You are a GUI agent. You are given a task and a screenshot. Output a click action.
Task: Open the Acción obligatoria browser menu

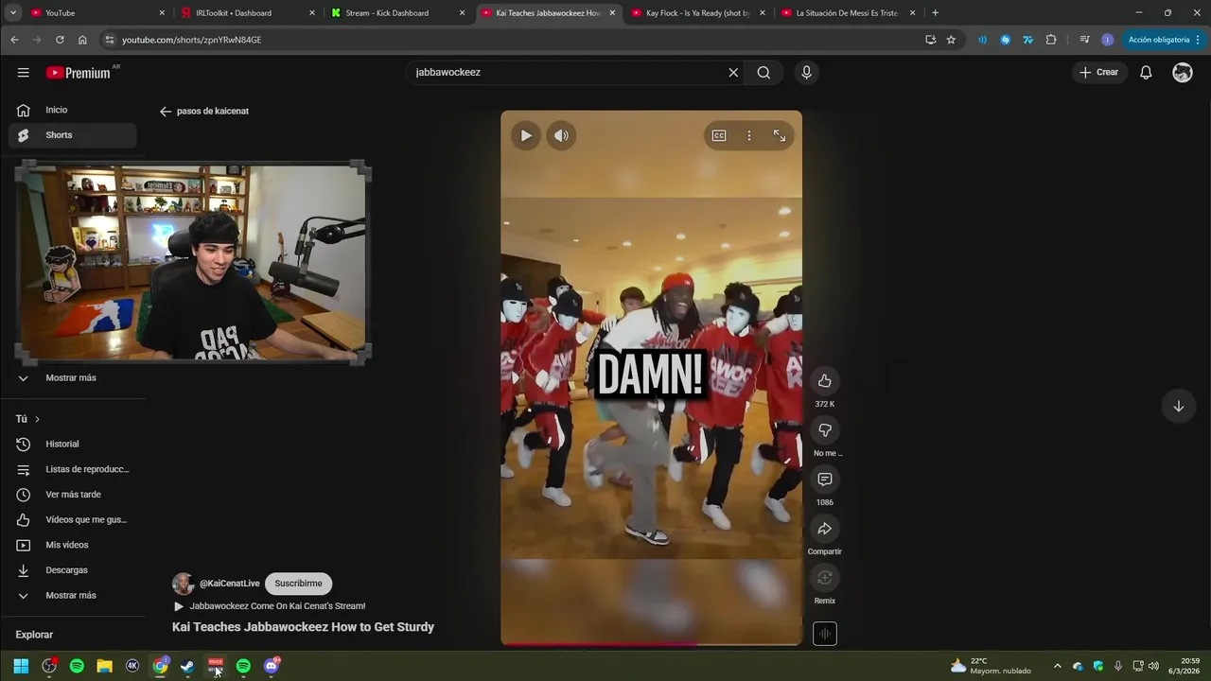1164,40
